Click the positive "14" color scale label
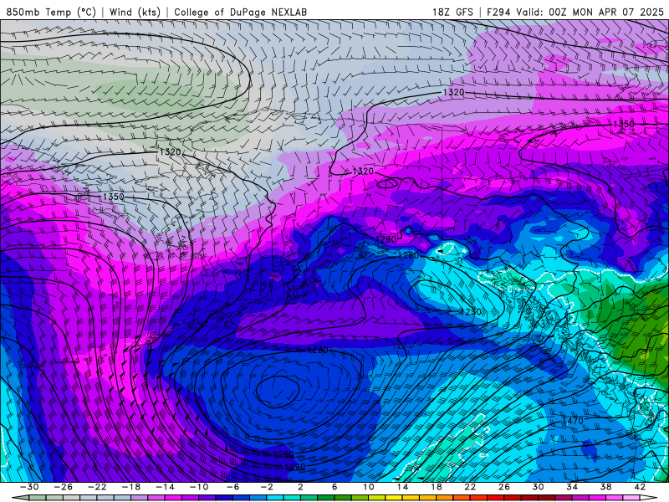This screenshot has width=669, height=502. pyautogui.click(x=402, y=487)
